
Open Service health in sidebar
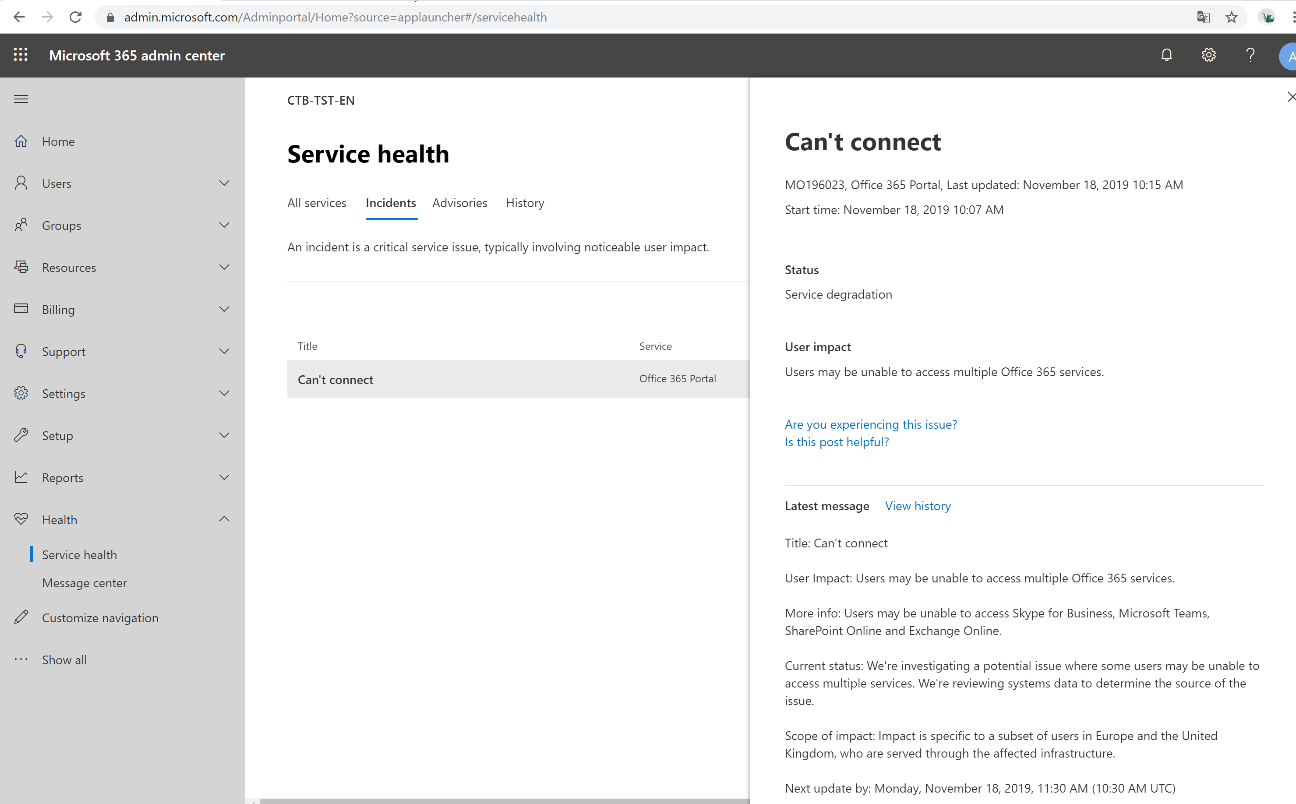(x=79, y=554)
